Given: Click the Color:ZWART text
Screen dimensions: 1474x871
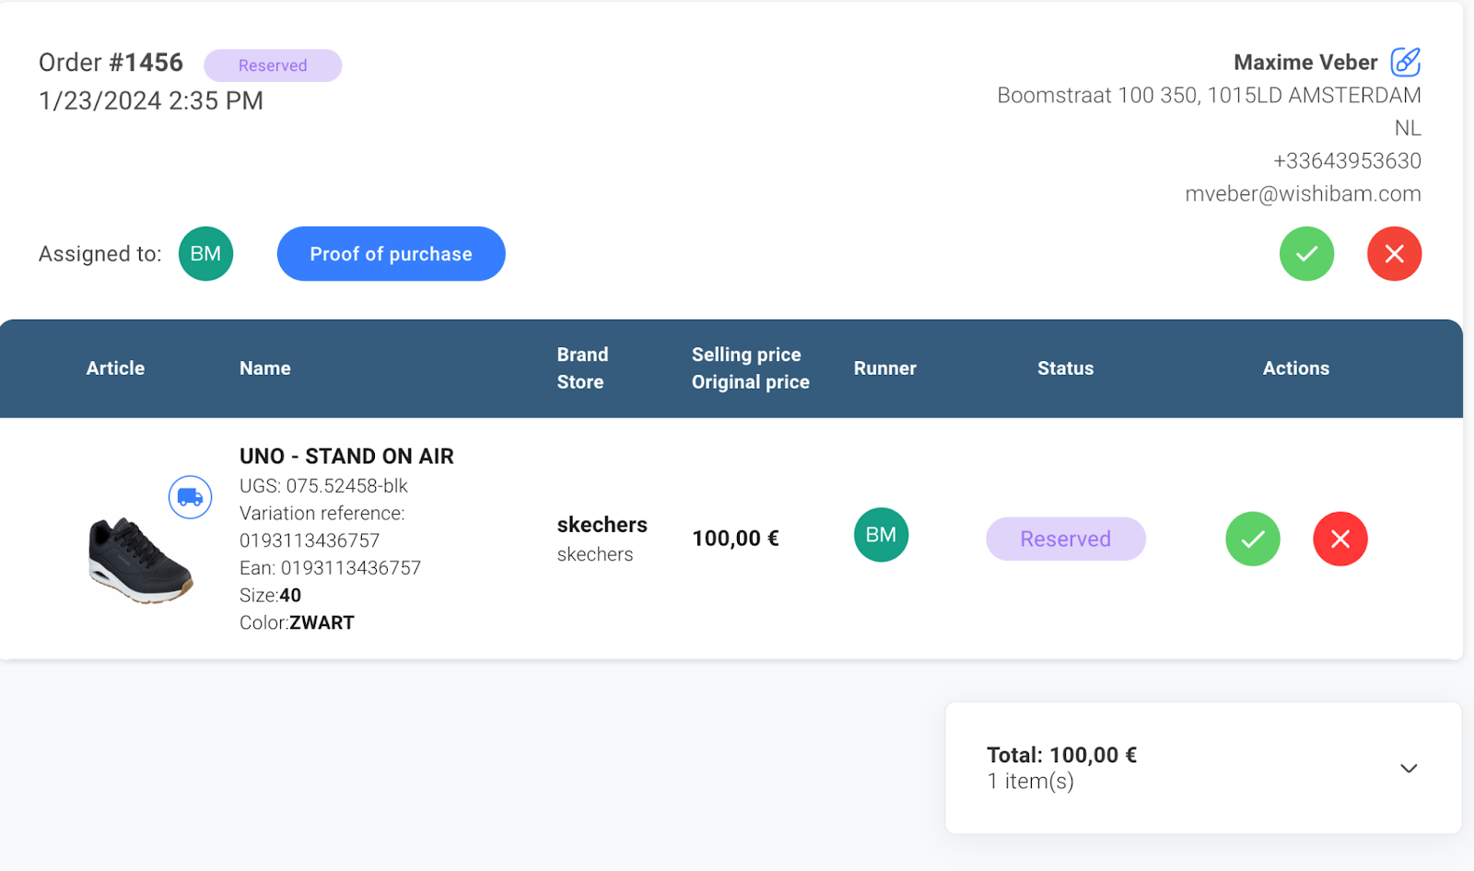Looking at the screenshot, I should coord(297,623).
